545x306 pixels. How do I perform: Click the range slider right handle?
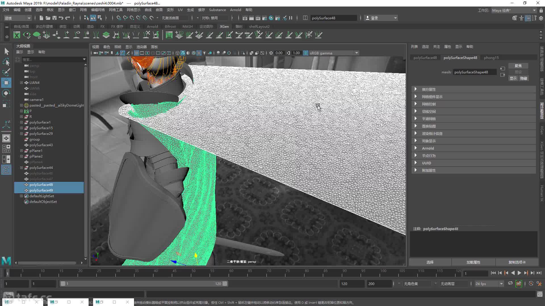click(x=225, y=284)
